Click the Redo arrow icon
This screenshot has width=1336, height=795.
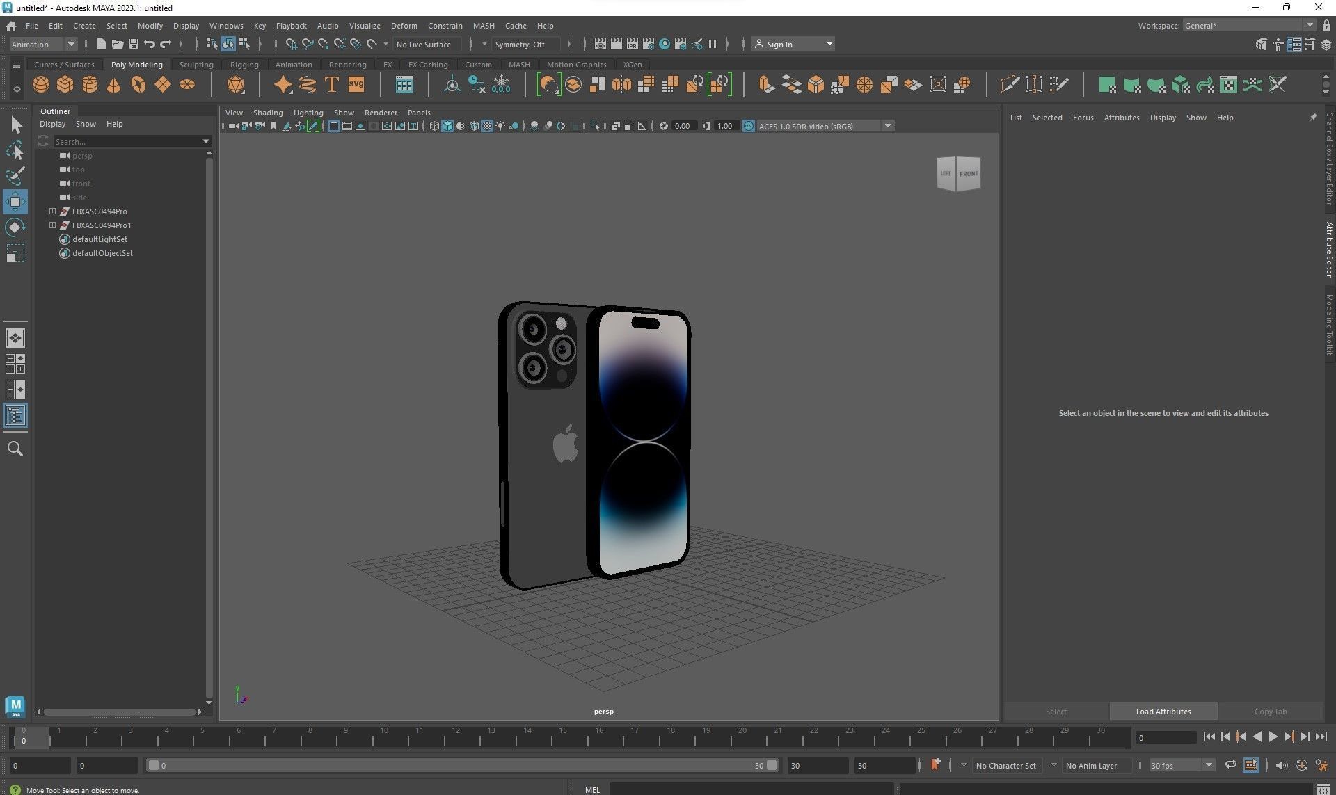pyautogui.click(x=166, y=44)
